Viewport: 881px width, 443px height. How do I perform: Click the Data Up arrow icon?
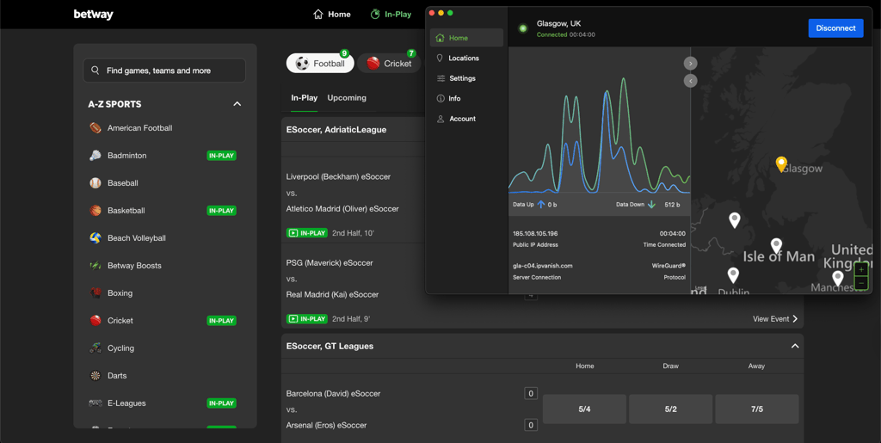[541, 205]
